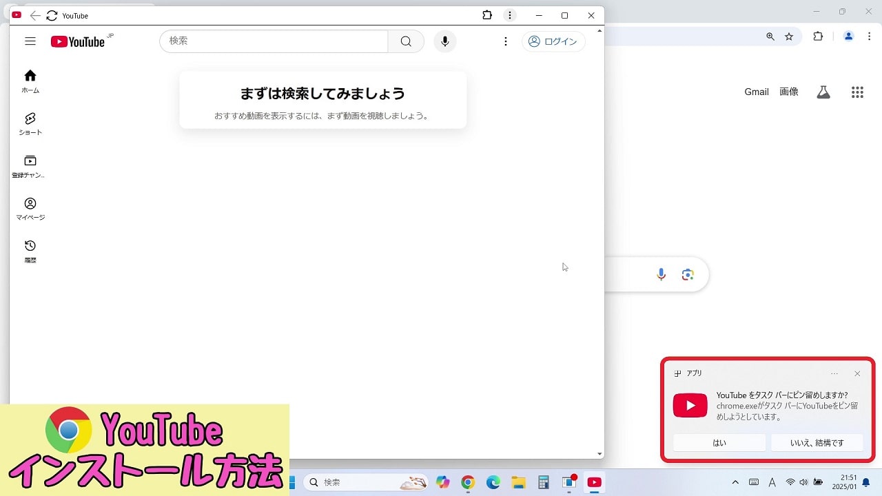Open the taskbar clock 21:51
Screen dimensions: 882x496
(845, 482)
